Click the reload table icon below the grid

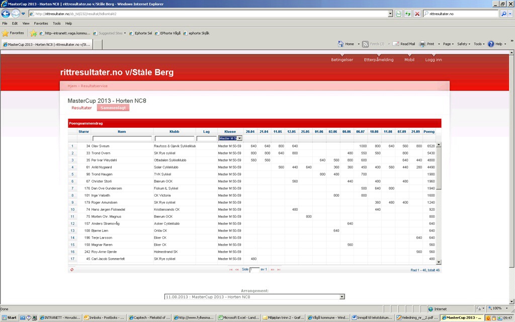coord(72,270)
